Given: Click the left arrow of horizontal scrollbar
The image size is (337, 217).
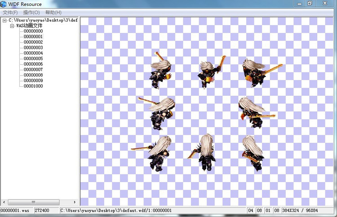Looking at the screenshot, I should coord(4,203).
